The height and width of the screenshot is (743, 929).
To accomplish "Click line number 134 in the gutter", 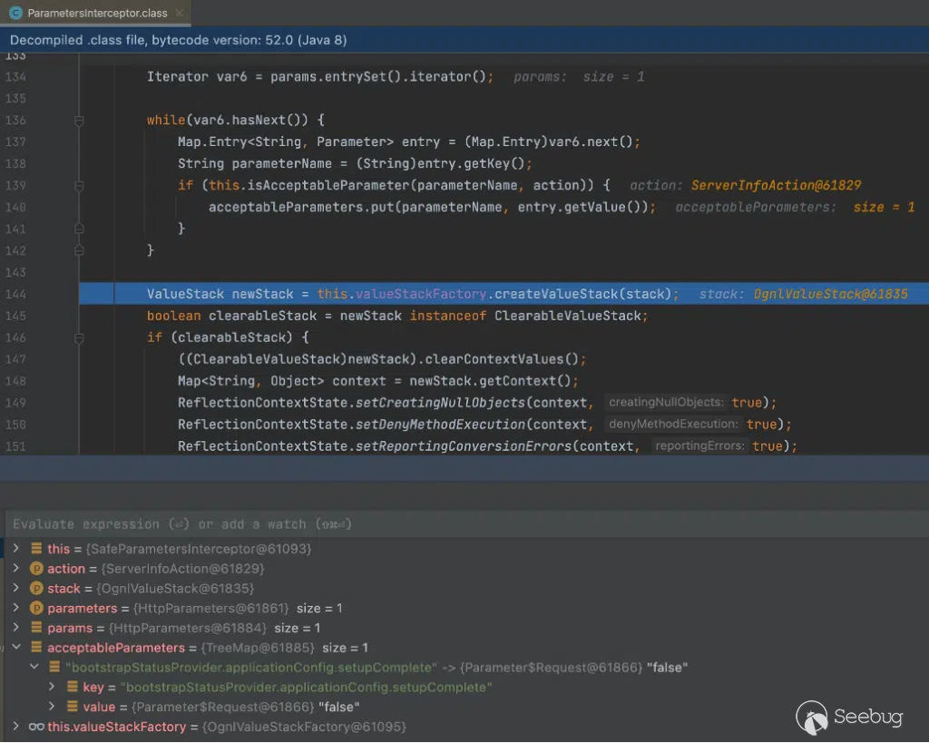I will (x=15, y=76).
